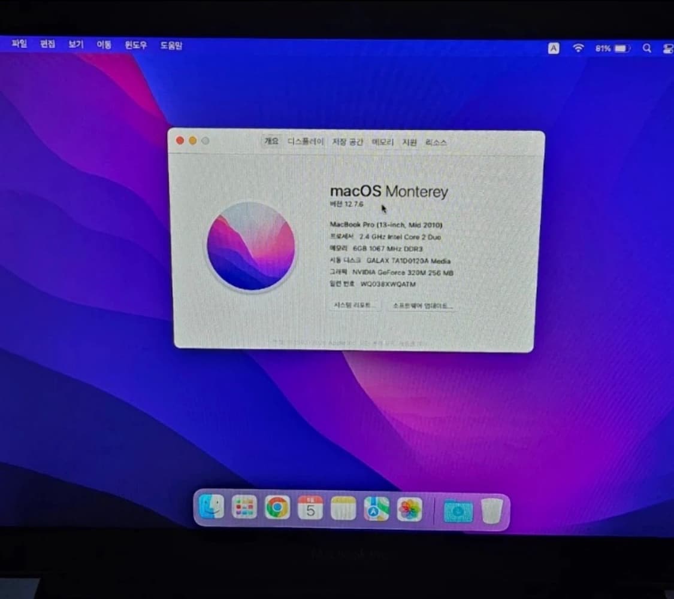
Task: Open the 편집 menu
Action: click(x=48, y=44)
